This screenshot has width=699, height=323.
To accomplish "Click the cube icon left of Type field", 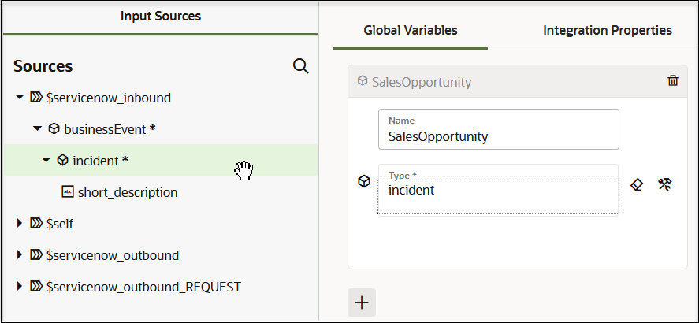I will (x=364, y=182).
